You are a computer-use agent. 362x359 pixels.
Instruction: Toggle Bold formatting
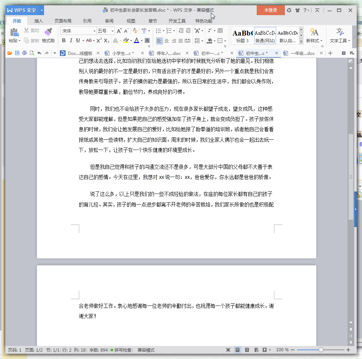coord(64,40)
